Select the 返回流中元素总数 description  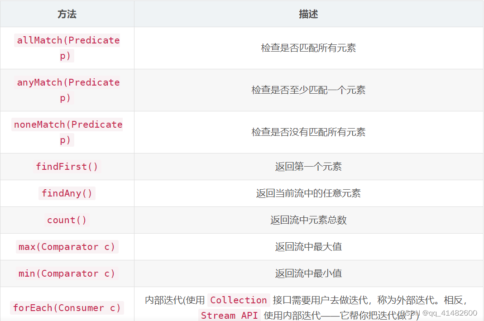tap(308, 220)
